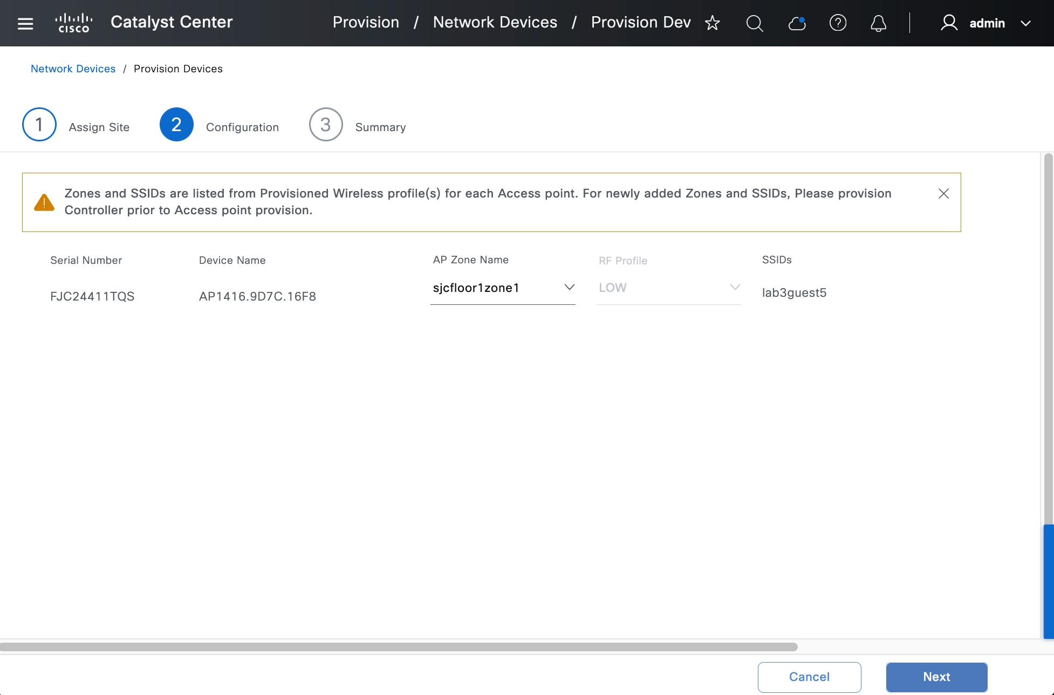Go to step 3 Summary
Screen dimensions: 1054x695
[x=326, y=125]
